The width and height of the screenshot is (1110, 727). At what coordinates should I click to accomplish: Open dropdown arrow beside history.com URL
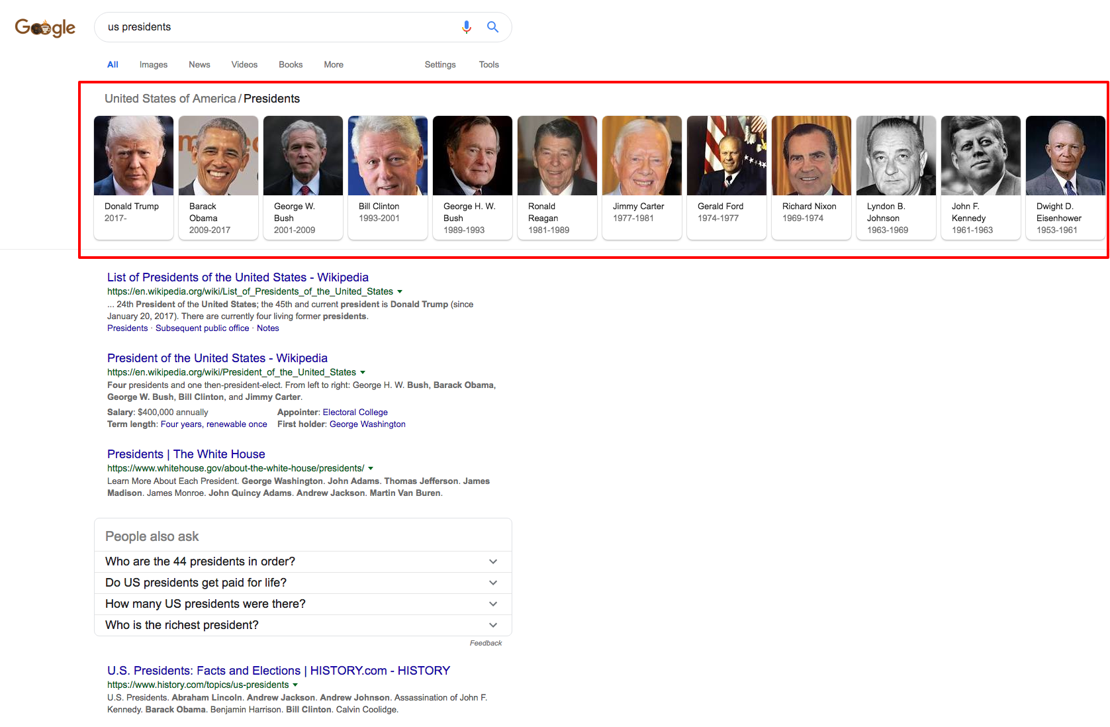295,685
